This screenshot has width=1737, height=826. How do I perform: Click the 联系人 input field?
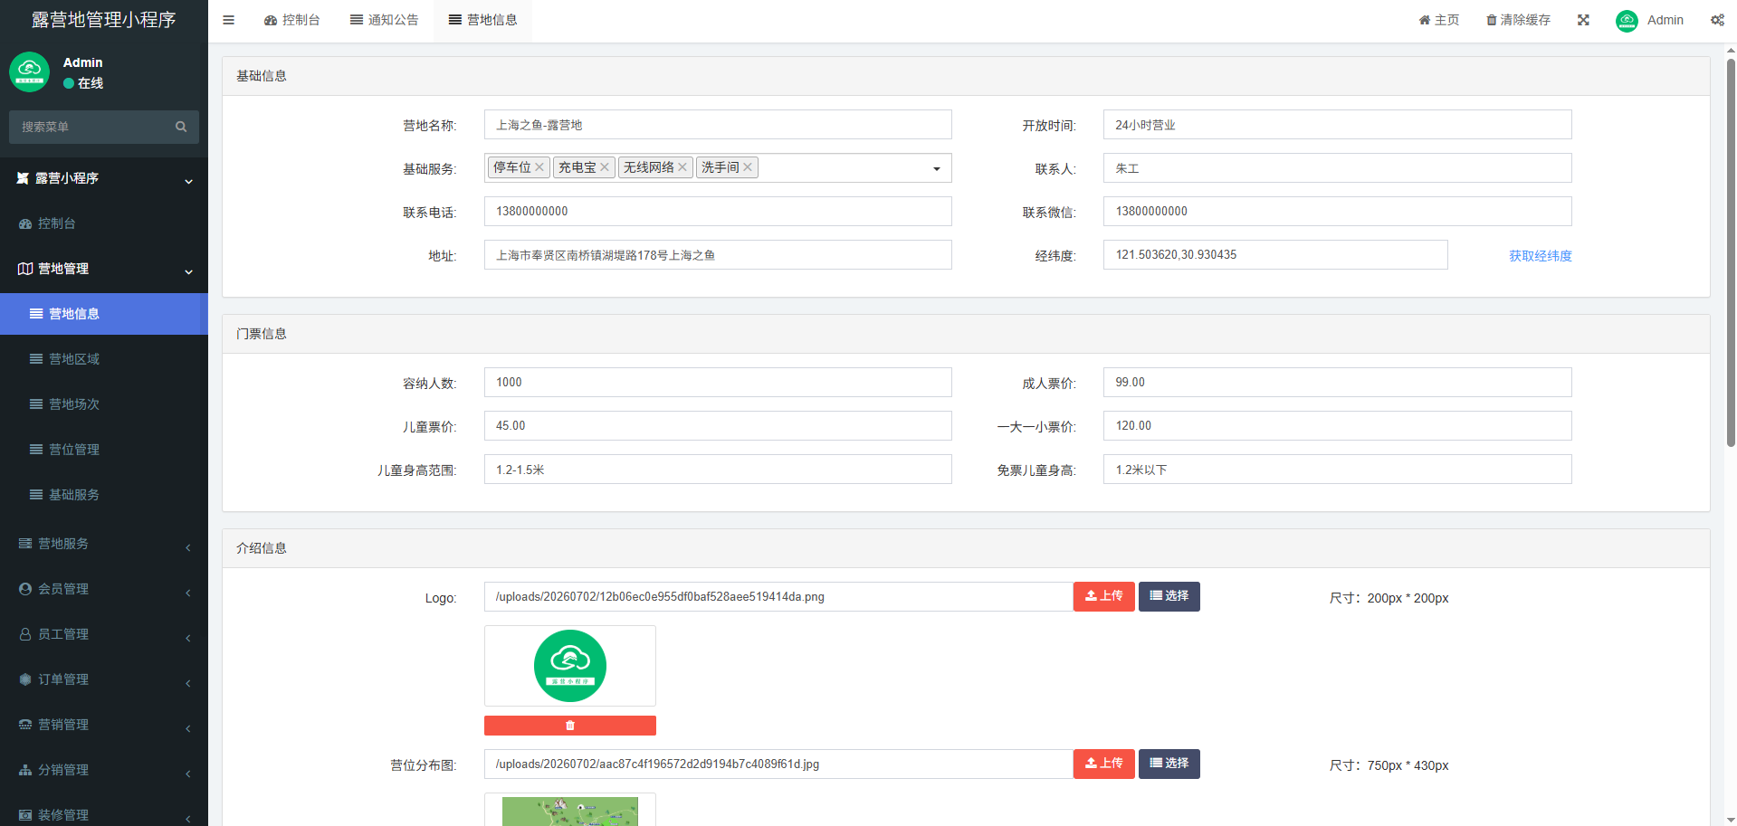[1337, 168]
